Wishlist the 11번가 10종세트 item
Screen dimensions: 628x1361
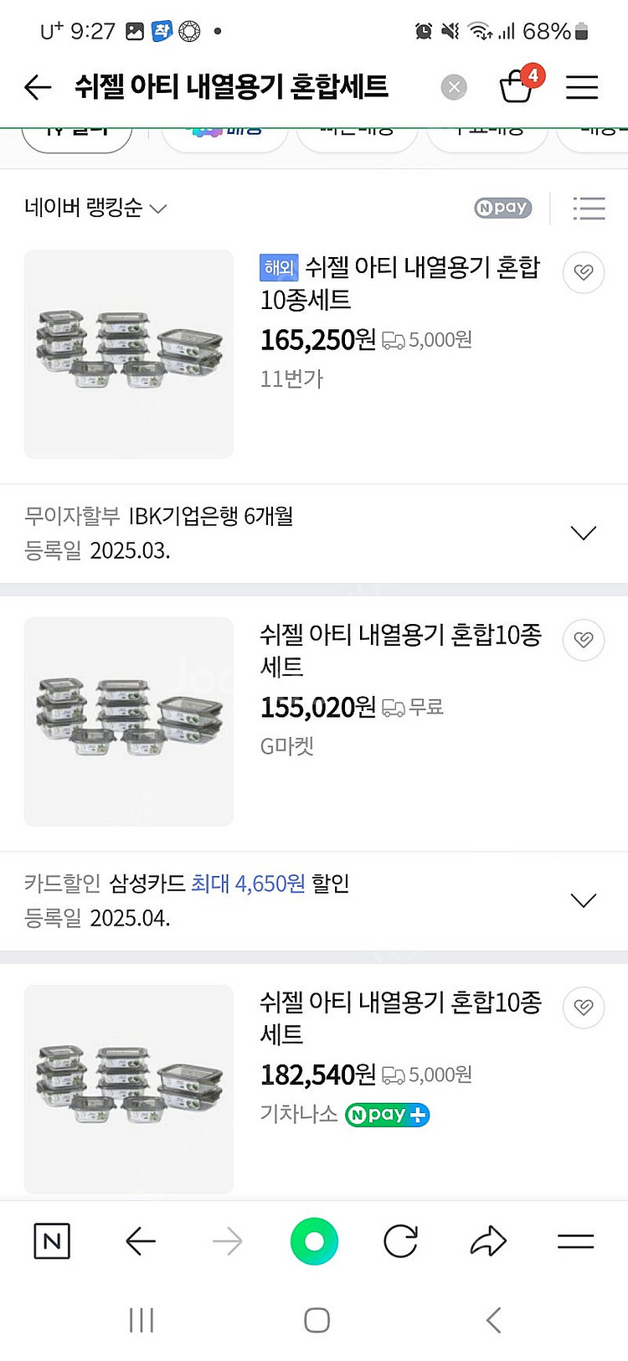(584, 272)
